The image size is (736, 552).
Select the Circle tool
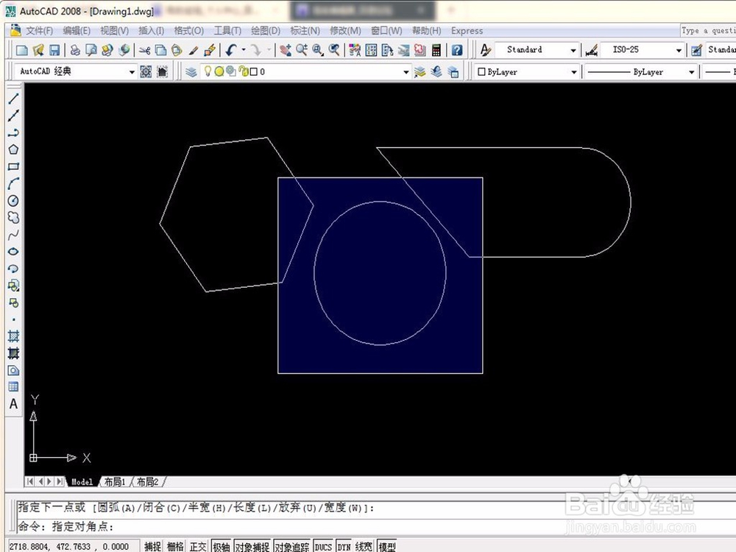pyautogui.click(x=13, y=201)
